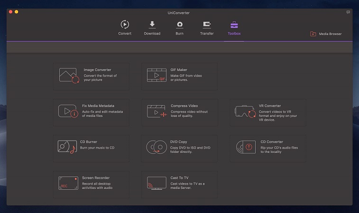The height and width of the screenshot is (213, 359).
Task: Switch to the Download tab label
Action: (x=152, y=33)
